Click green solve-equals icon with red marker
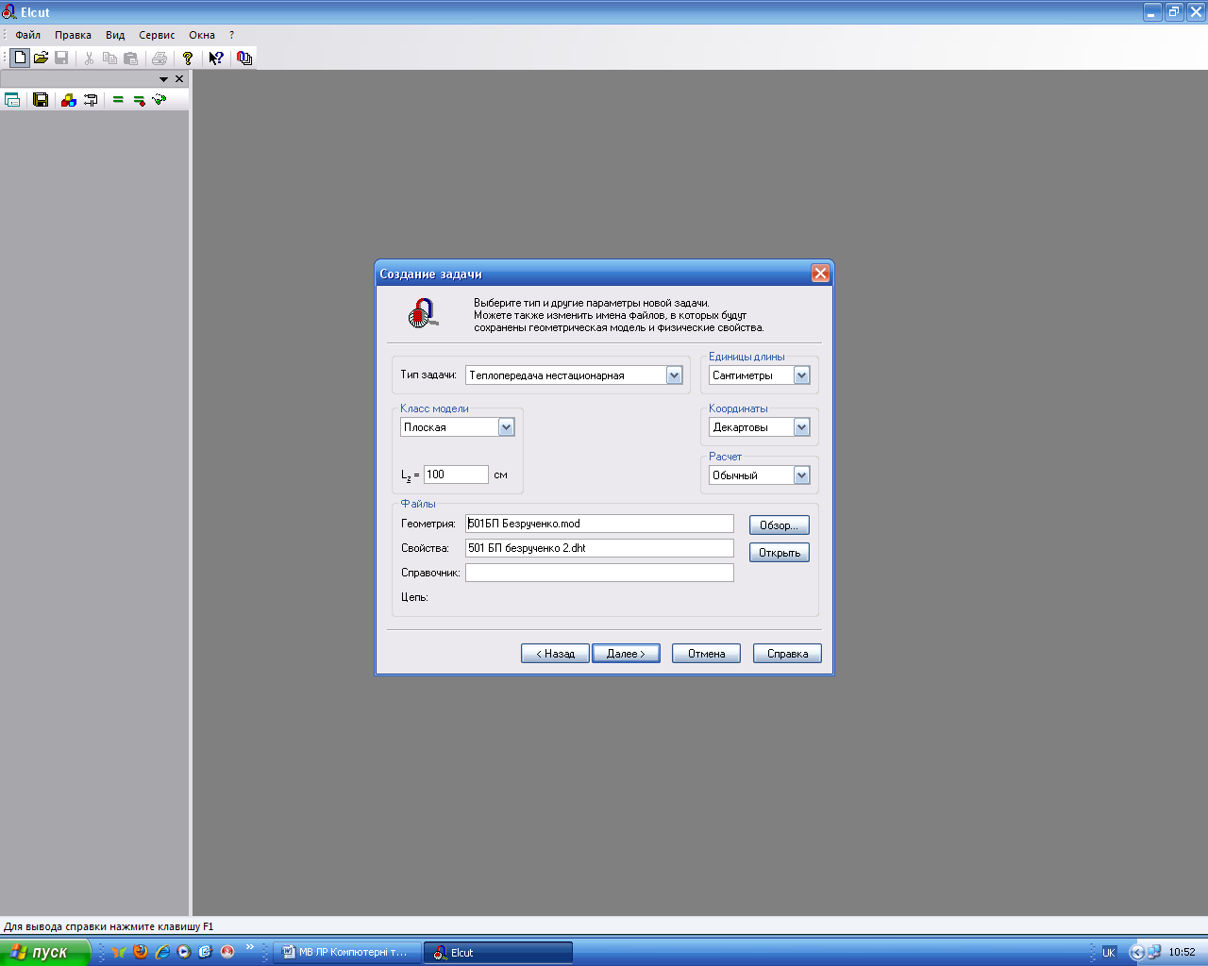 point(139,100)
